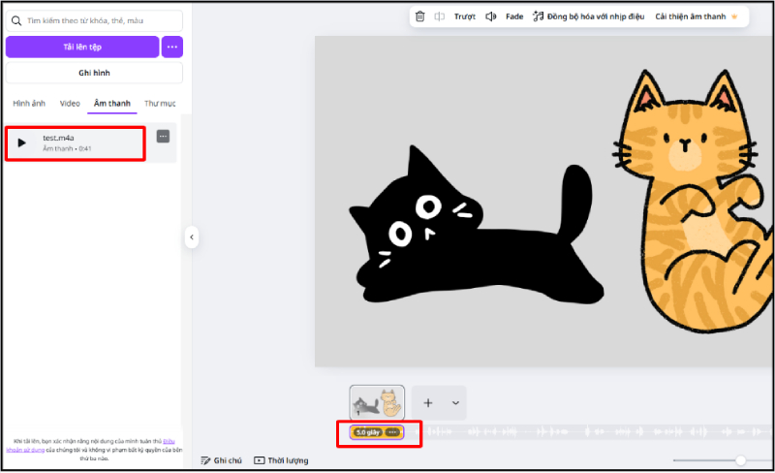This screenshot has width=775, height=473.
Task: Click the search field for uploads
Action: 94,19
